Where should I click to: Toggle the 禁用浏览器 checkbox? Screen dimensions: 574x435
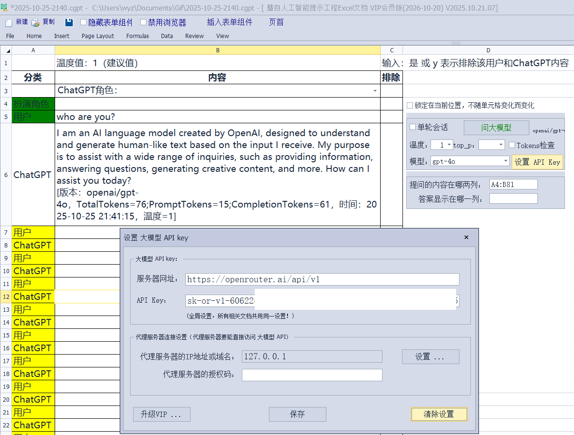click(x=143, y=22)
